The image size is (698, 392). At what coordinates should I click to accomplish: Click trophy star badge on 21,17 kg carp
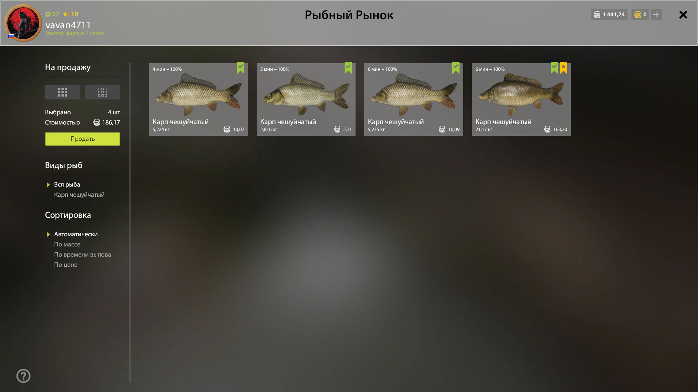click(563, 68)
